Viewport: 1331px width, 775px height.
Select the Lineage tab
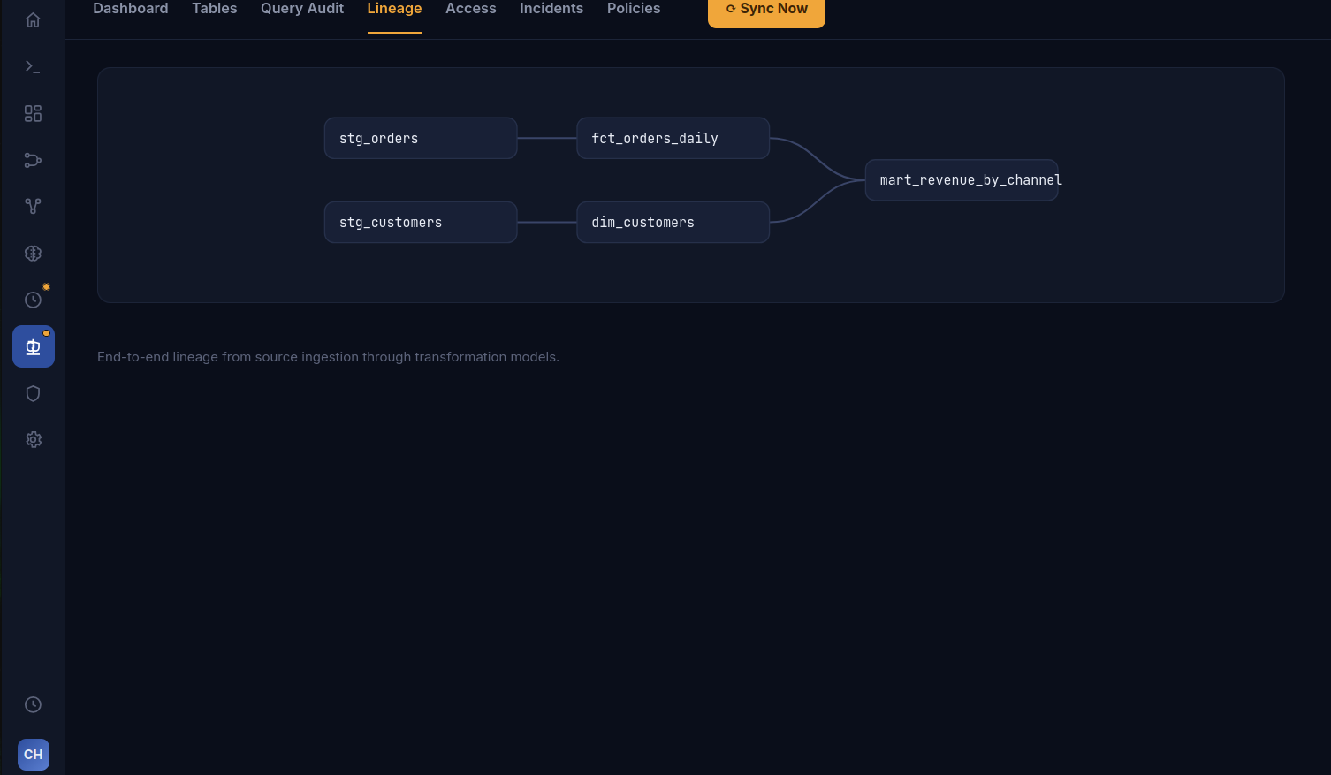pyautogui.click(x=394, y=9)
